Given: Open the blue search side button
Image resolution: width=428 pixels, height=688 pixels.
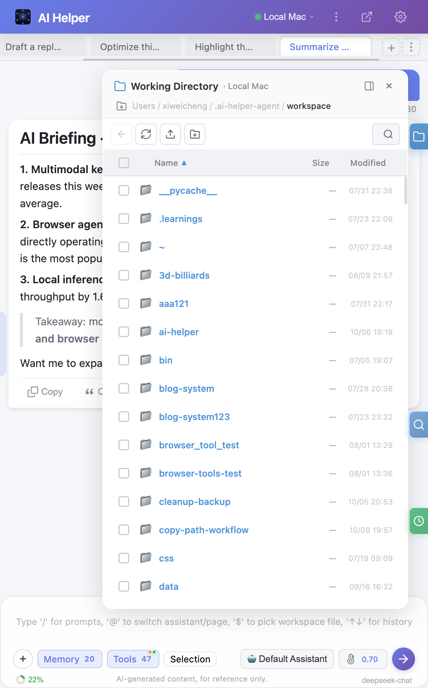Looking at the screenshot, I should [419, 425].
